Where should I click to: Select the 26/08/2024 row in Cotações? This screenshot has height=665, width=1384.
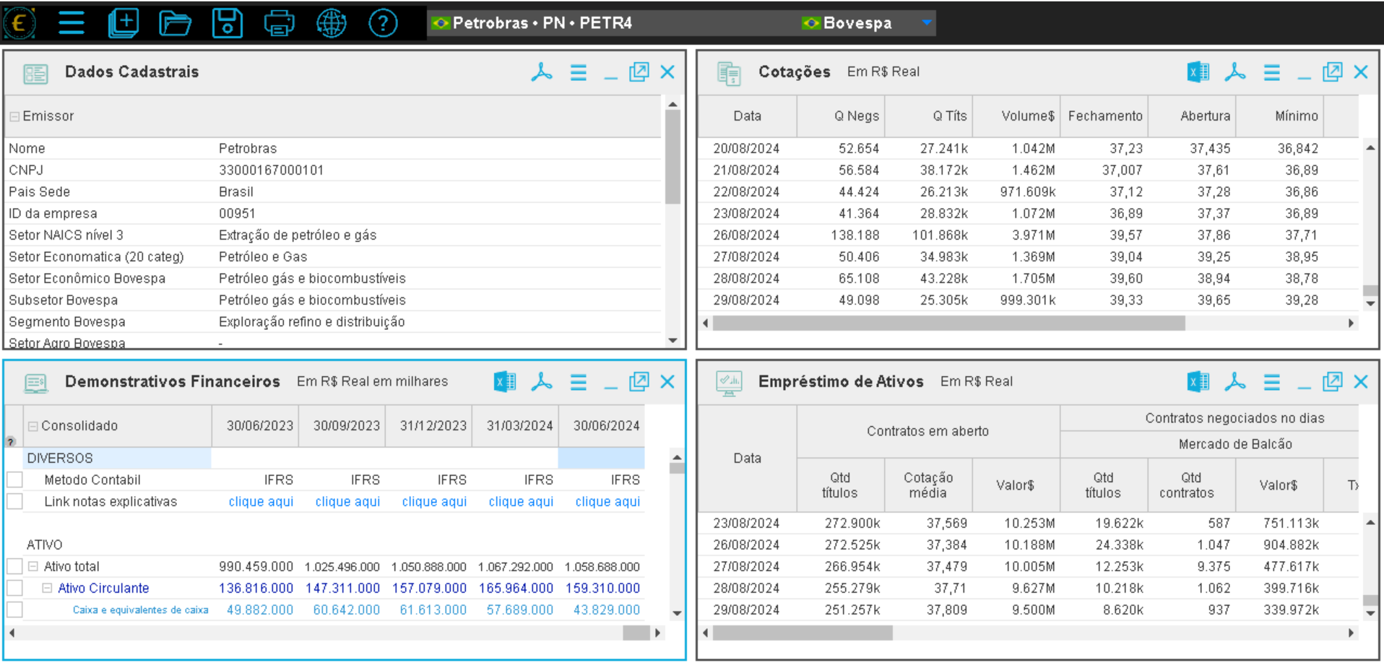coord(1029,235)
